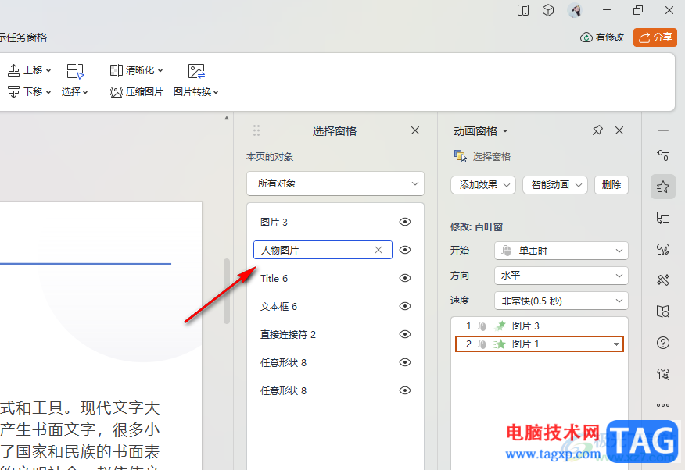Pin the Animation Pane
685x470 pixels.
[x=597, y=130]
